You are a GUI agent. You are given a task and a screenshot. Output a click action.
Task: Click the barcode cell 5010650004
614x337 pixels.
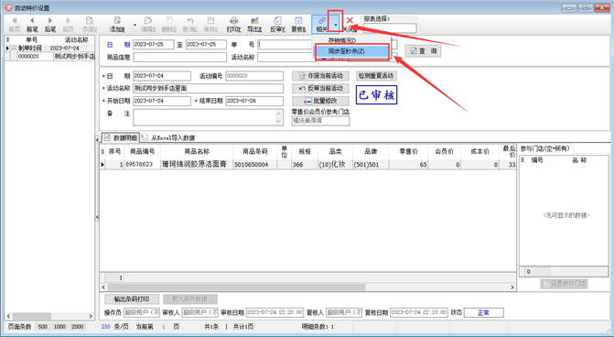254,164
